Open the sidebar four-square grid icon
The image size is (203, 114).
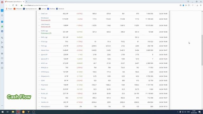2,54
